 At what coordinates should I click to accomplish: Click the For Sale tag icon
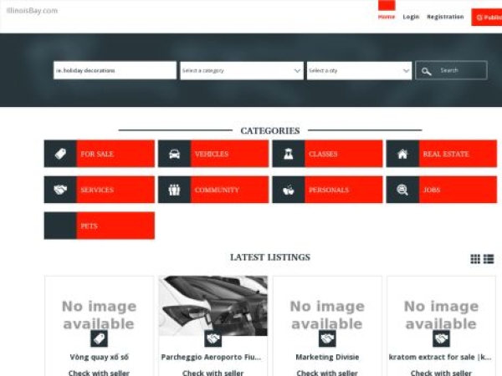(x=60, y=154)
